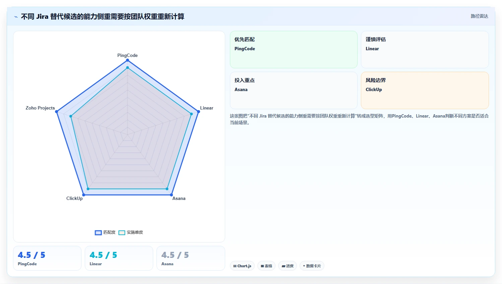The width and height of the screenshot is (502, 284).
Task: Click the outer blue data point at ClickUp
Action: click(84, 195)
